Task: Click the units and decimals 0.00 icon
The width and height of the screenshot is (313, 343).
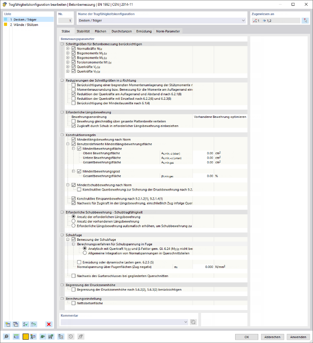Action: point(16,336)
